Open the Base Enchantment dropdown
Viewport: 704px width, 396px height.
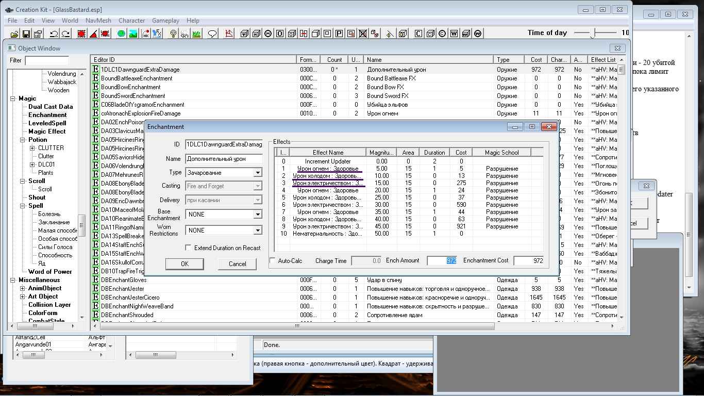click(258, 214)
